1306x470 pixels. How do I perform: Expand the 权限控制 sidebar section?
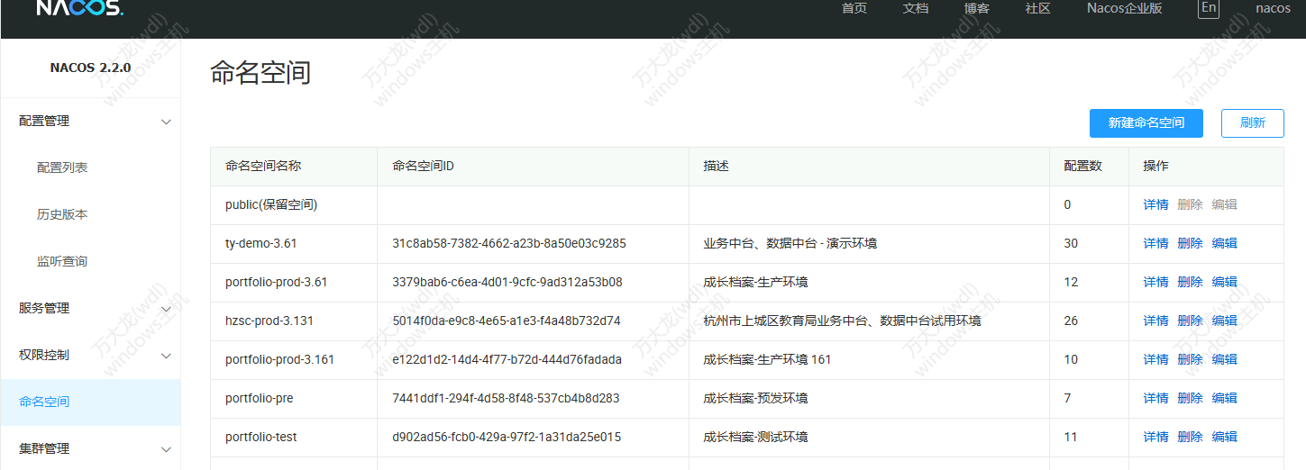click(x=90, y=355)
